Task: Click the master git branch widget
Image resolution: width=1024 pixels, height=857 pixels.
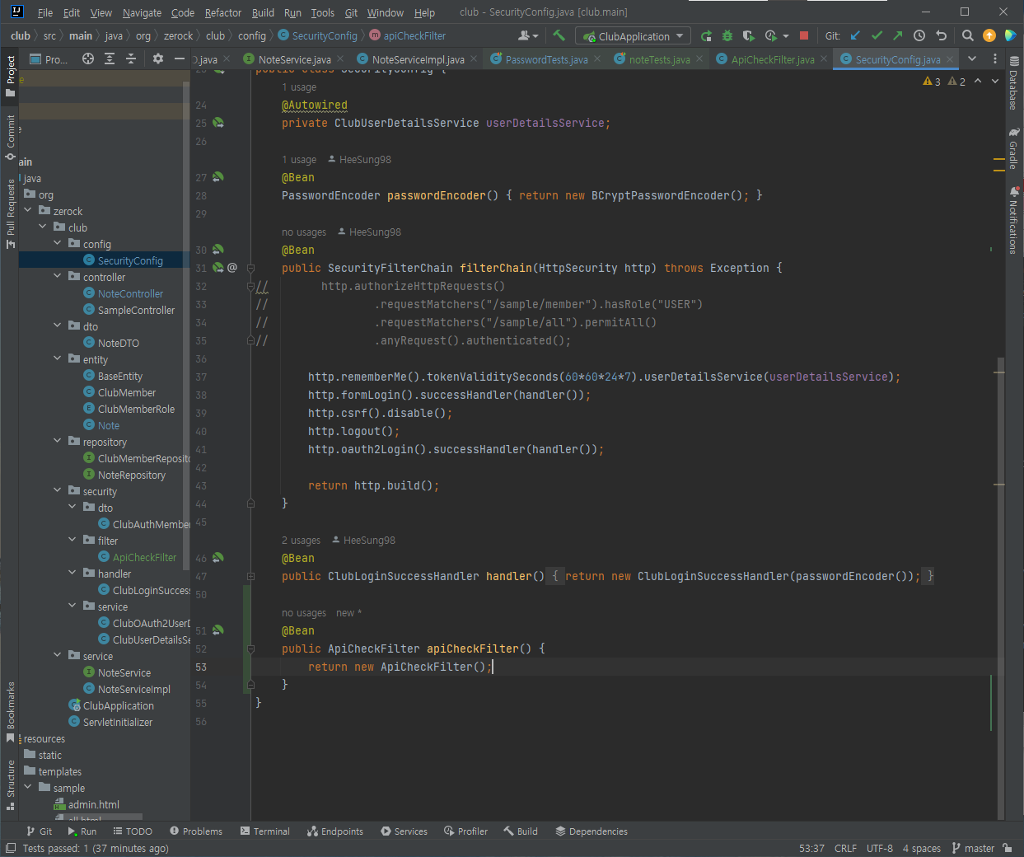Action: 973,848
